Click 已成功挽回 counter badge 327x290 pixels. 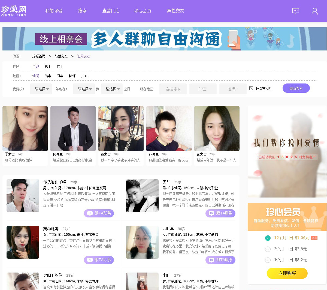tap(287, 157)
